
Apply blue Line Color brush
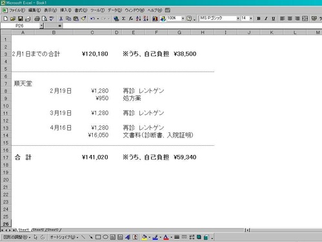156,237
